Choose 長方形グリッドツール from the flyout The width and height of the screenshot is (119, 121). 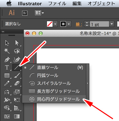pos(54,91)
